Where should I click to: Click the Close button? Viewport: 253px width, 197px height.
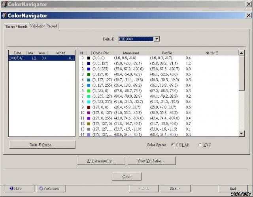126,176
